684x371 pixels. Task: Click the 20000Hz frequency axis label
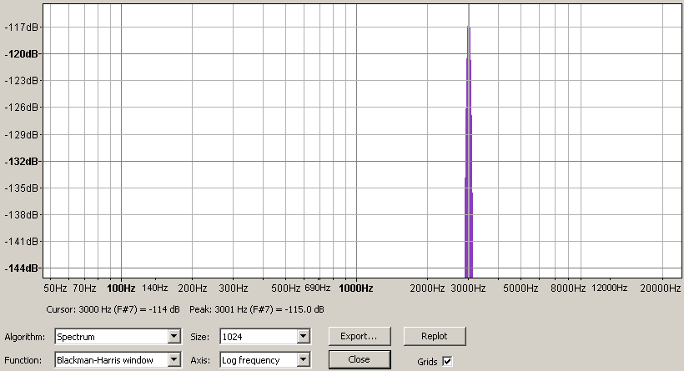[x=661, y=288]
